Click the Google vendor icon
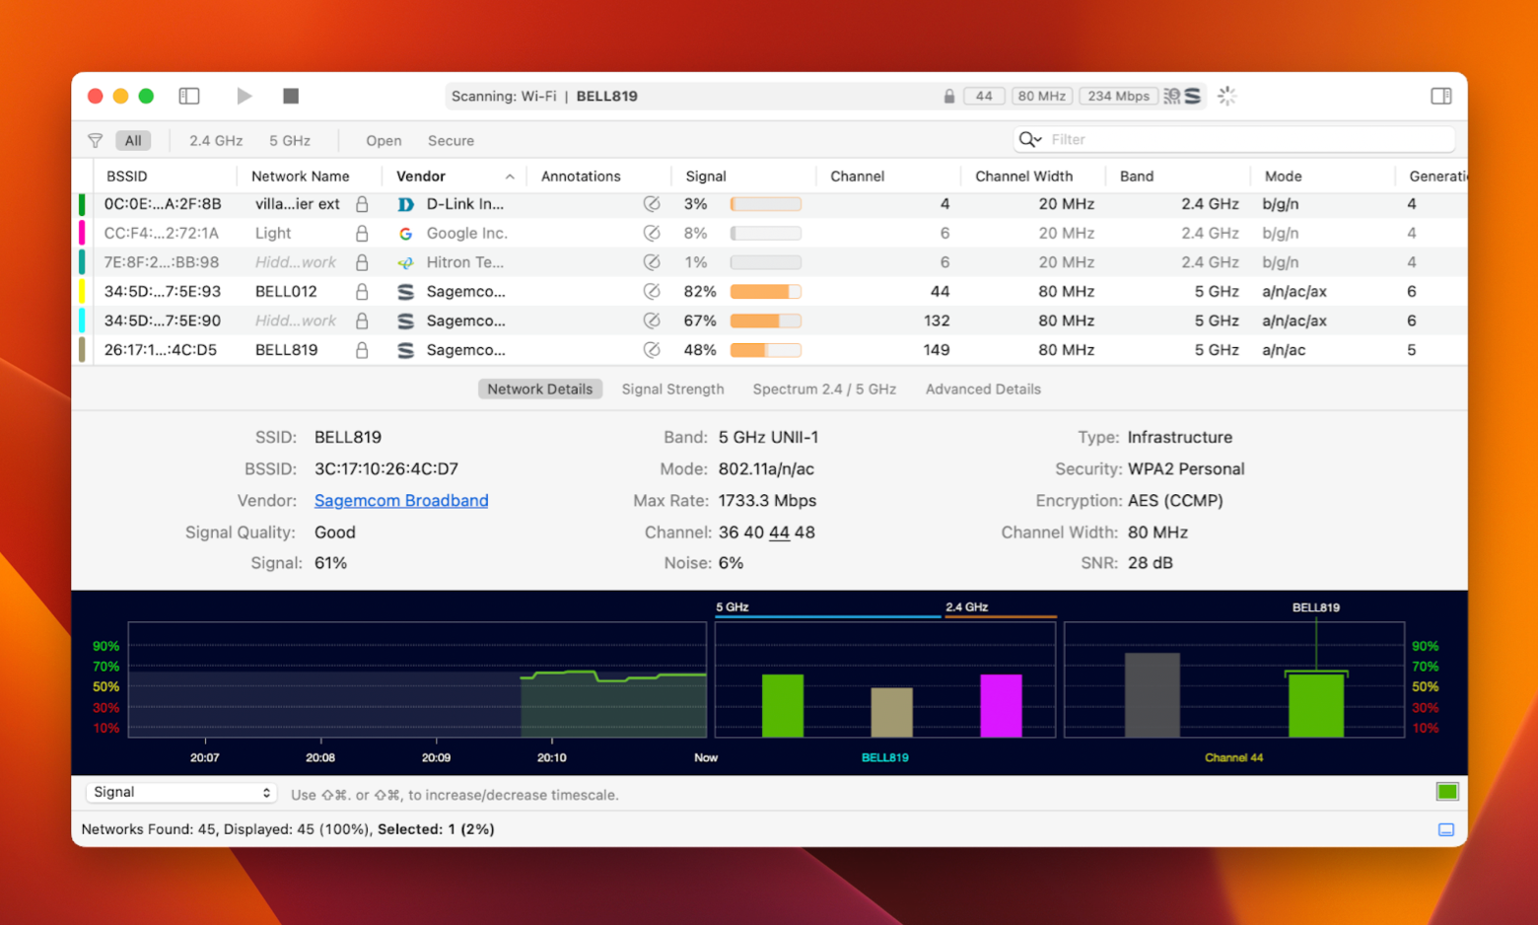The height and width of the screenshot is (925, 1538). pos(405,234)
